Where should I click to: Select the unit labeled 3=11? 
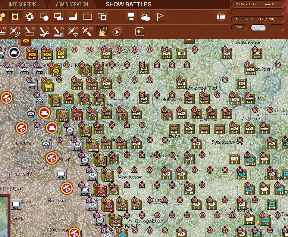point(257,54)
